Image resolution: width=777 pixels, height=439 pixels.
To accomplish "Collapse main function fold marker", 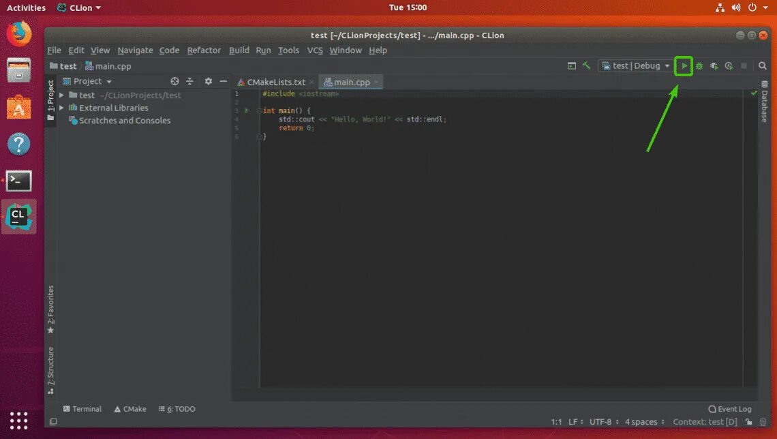I will [x=259, y=110].
